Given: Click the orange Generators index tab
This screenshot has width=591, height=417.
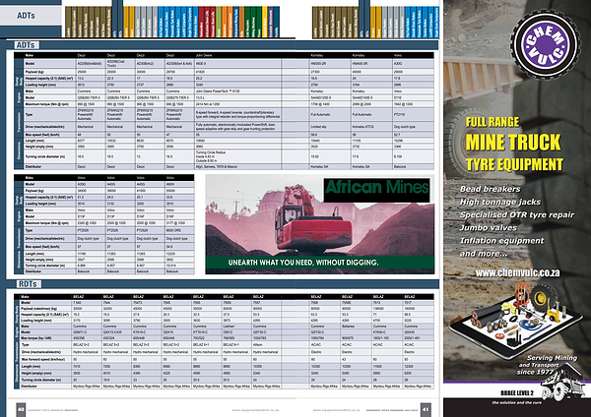Looking at the screenshot, I should 225,22.
